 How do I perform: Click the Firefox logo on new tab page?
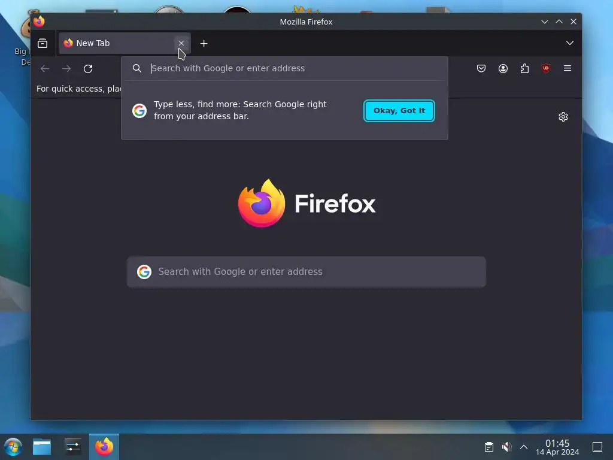(x=307, y=203)
